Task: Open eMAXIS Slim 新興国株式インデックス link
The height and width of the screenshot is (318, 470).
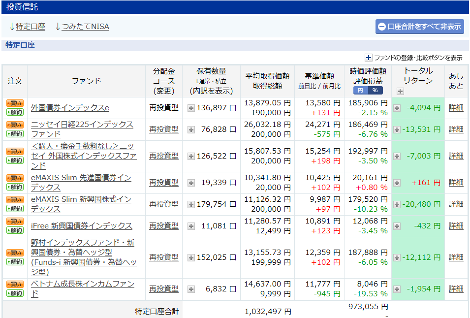Action: click(x=81, y=204)
